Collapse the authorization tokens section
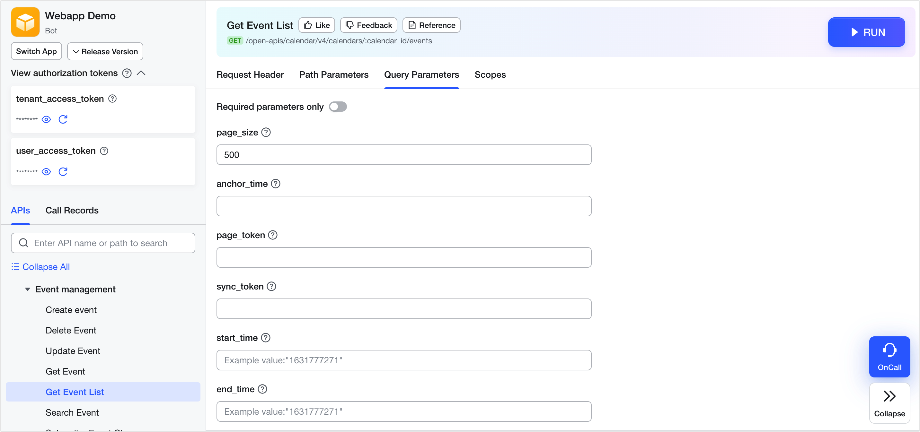This screenshot has height=432, width=920. point(141,73)
